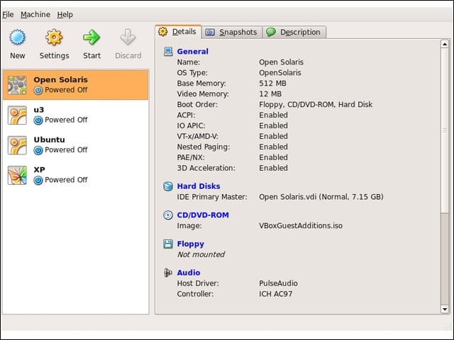Click the details pane scrollbar thumb

point(445,130)
